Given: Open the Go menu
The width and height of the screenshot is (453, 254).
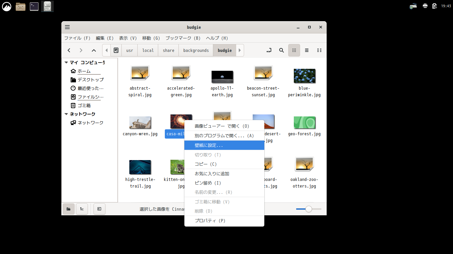Looking at the screenshot, I should (151, 38).
